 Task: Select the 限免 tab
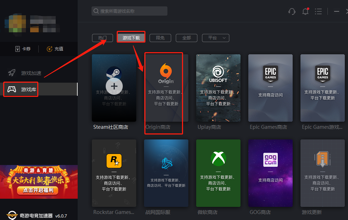[x=160, y=38]
